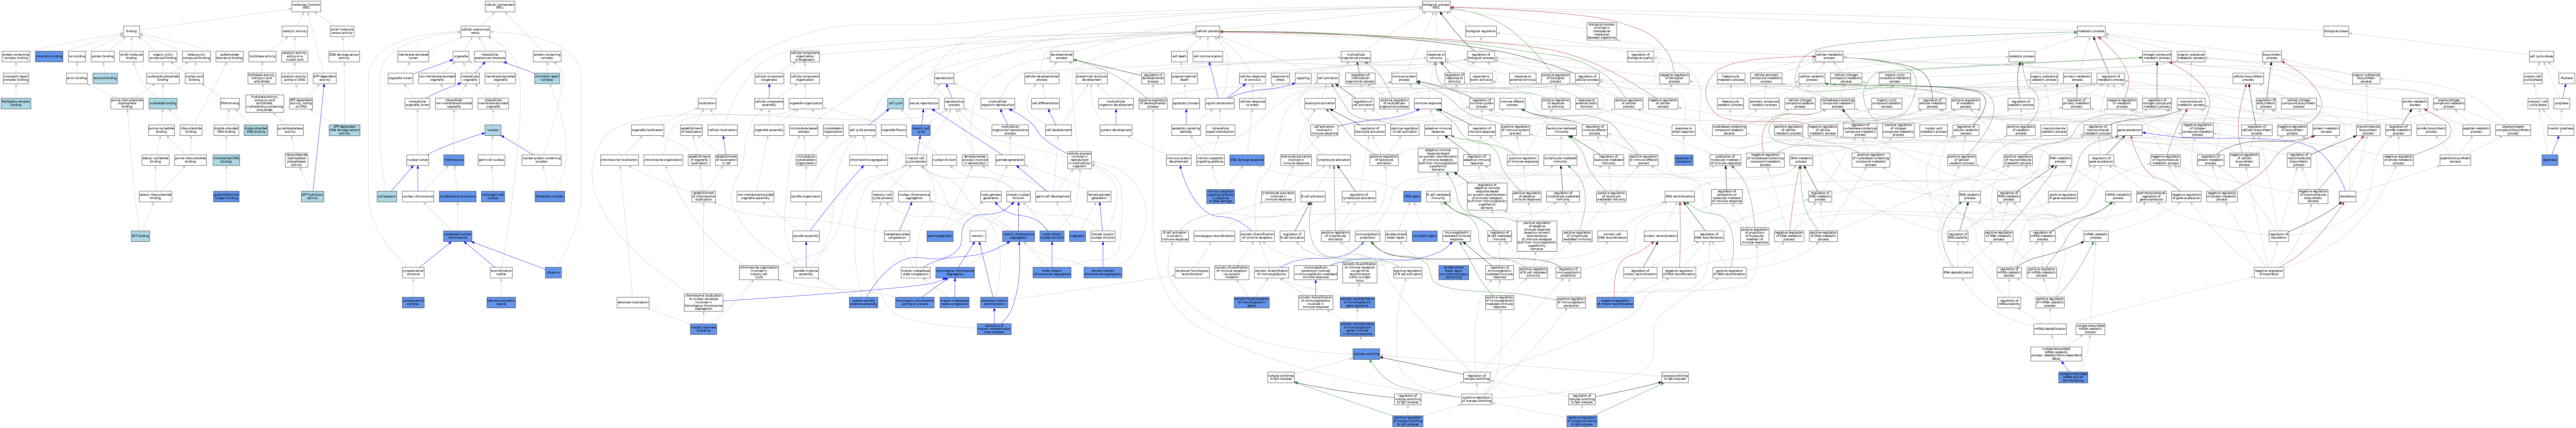The width and height of the screenshot is (2576, 428).
Task: Click the 'single-stranded DNA binding' node
Action: (x=256, y=130)
